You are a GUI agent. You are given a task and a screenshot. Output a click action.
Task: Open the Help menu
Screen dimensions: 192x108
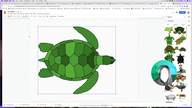point(34,14)
